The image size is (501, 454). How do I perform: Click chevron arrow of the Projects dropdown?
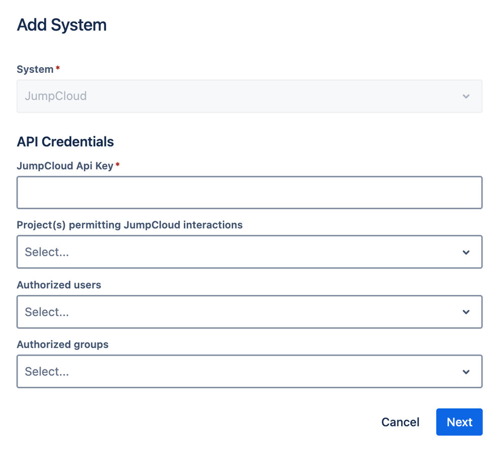point(466,252)
